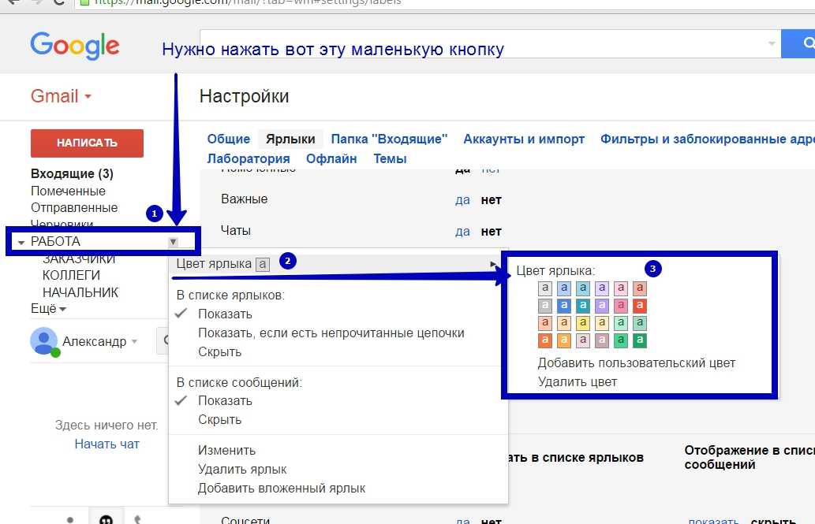Image resolution: width=815 pixels, height=524 pixels.
Task: Click the 'Начать чат' link
Action: [x=107, y=444]
